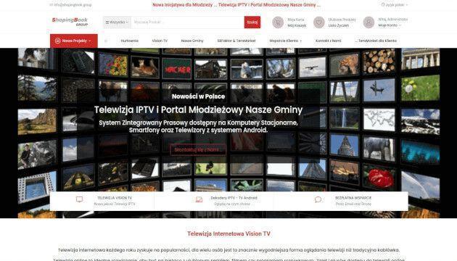Select the Telewizja Vision TV monitor icon

coord(79,199)
